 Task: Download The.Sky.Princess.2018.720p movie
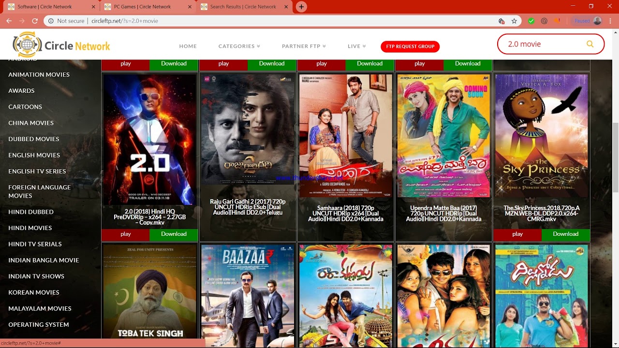pos(565,234)
